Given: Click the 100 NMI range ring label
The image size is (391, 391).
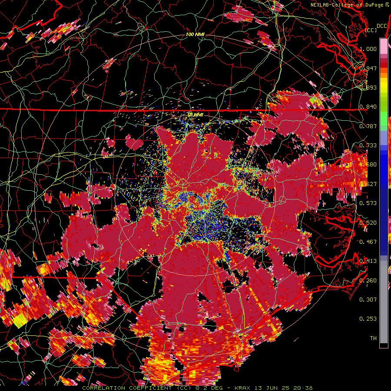Looking at the screenshot, I should 195,34.
